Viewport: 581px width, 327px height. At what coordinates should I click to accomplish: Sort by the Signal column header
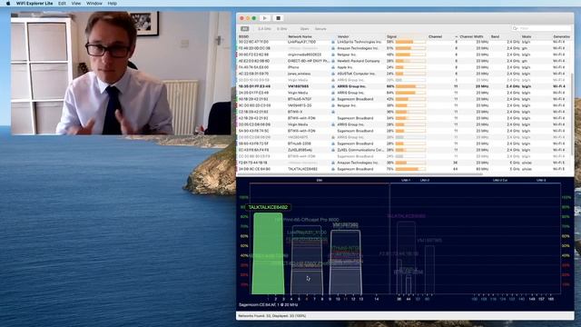tap(391, 36)
